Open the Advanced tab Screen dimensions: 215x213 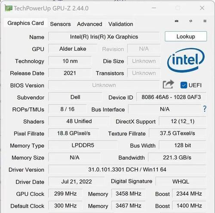point(89,24)
